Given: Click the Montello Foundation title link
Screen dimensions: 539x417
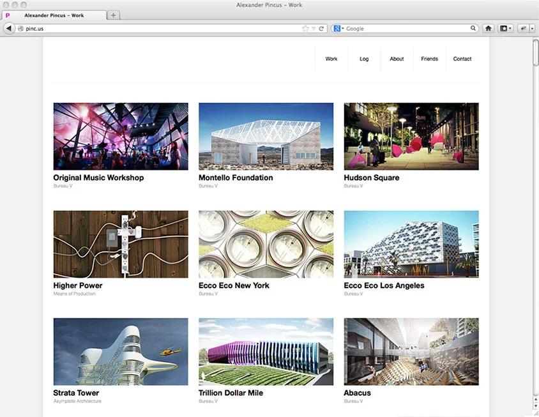Looking at the screenshot, I should pyautogui.click(x=236, y=178).
